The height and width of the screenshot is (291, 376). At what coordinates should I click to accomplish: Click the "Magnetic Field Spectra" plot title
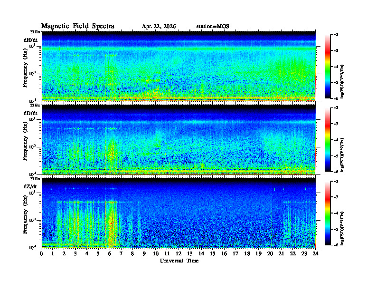pyautogui.click(x=78, y=26)
